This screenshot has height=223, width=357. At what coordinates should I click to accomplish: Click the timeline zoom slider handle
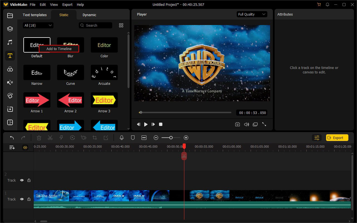[x=171, y=138]
